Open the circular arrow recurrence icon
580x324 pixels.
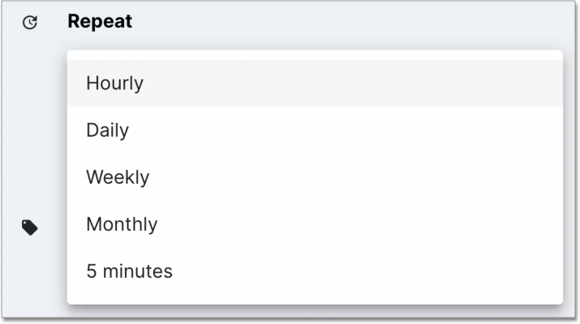tap(30, 23)
